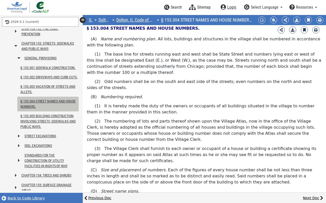Share section 153.004 using section share icon
Image resolution: width=326 pixels, height=203 pixels.
click(281, 30)
